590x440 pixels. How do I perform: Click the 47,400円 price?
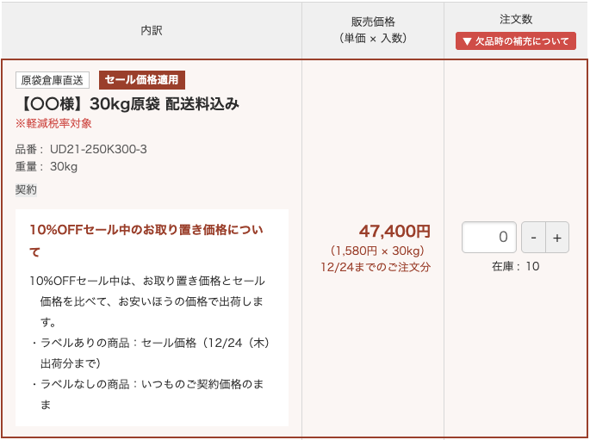[x=394, y=232]
